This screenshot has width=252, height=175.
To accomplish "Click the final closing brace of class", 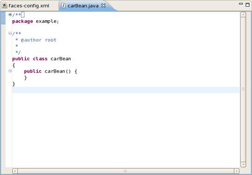I will click(x=14, y=84).
